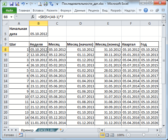
Task: Switch to Page Break Preview button
Action: [112, 135]
